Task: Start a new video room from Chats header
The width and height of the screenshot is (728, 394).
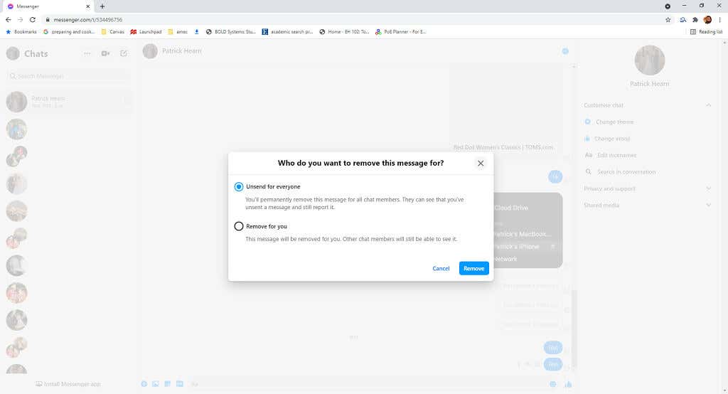Action: point(106,53)
